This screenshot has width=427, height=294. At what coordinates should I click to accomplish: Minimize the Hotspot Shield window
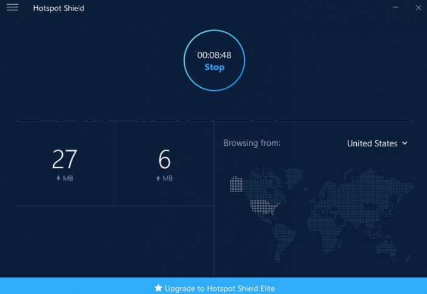[396, 7]
